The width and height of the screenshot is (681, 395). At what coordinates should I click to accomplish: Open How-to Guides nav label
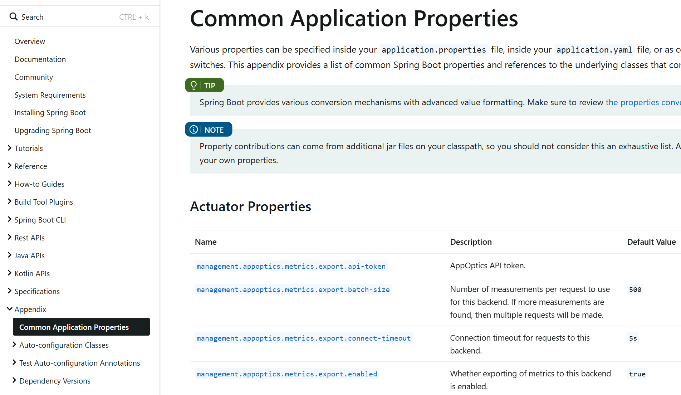click(39, 184)
